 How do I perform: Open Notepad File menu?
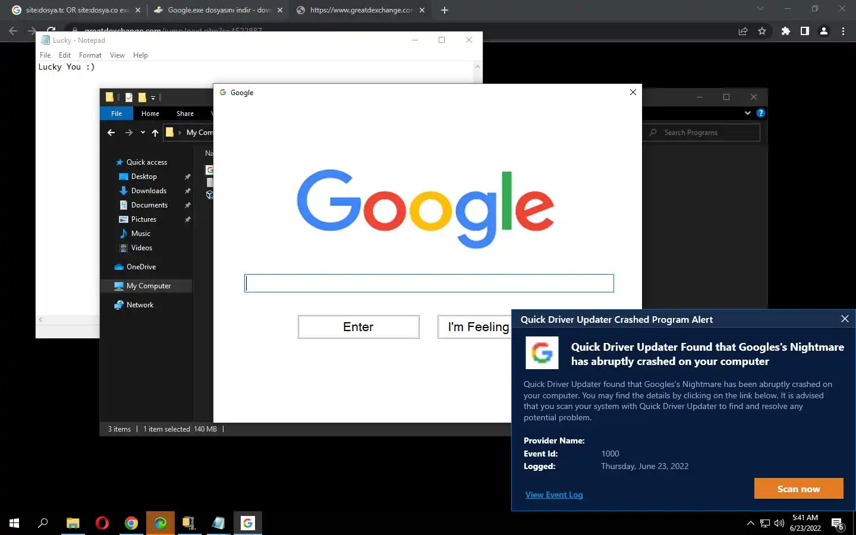click(x=45, y=55)
